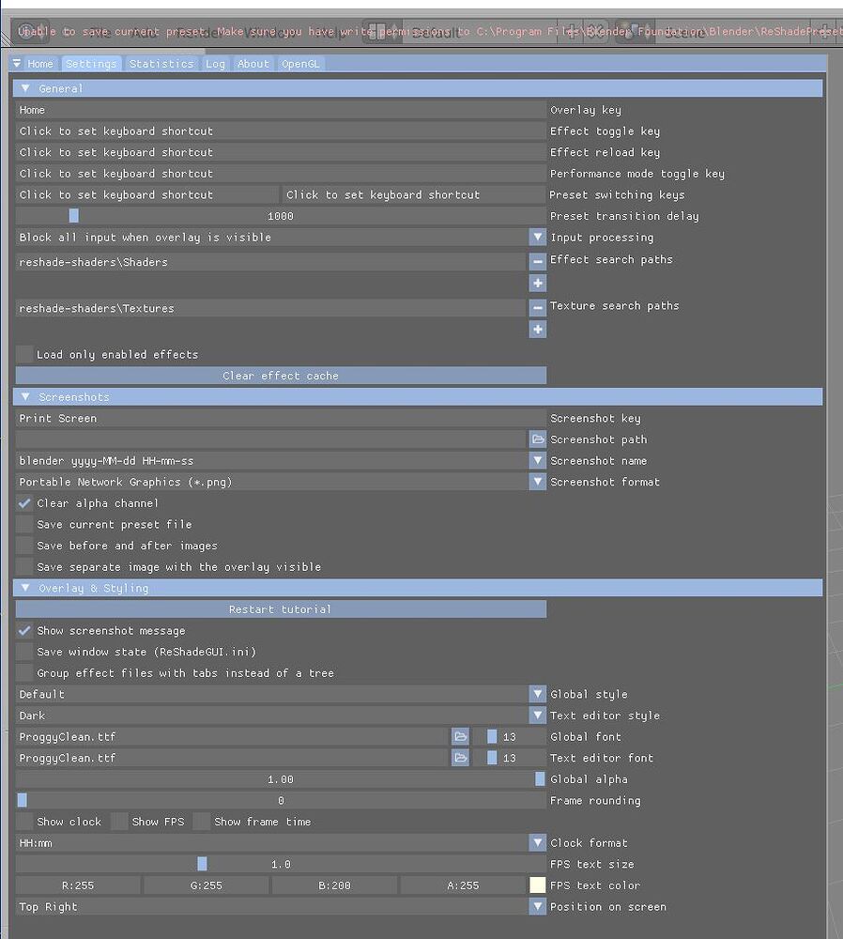Click the Text editor font size 13 slider

[x=509, y=758]
